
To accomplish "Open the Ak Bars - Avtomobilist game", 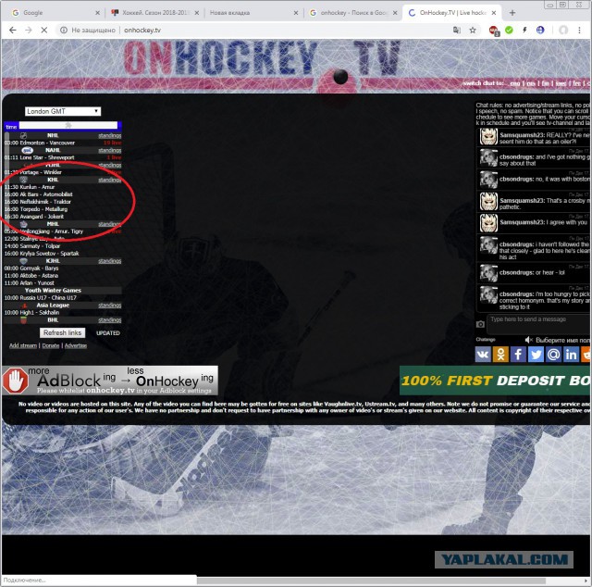I will click(46, 194).
